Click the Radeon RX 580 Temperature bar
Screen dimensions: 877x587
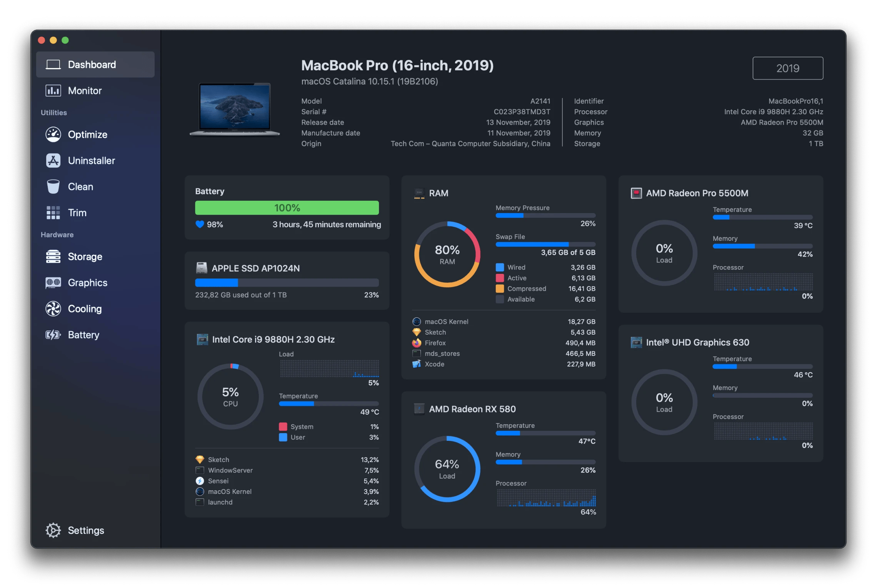[x=545, y=434]
